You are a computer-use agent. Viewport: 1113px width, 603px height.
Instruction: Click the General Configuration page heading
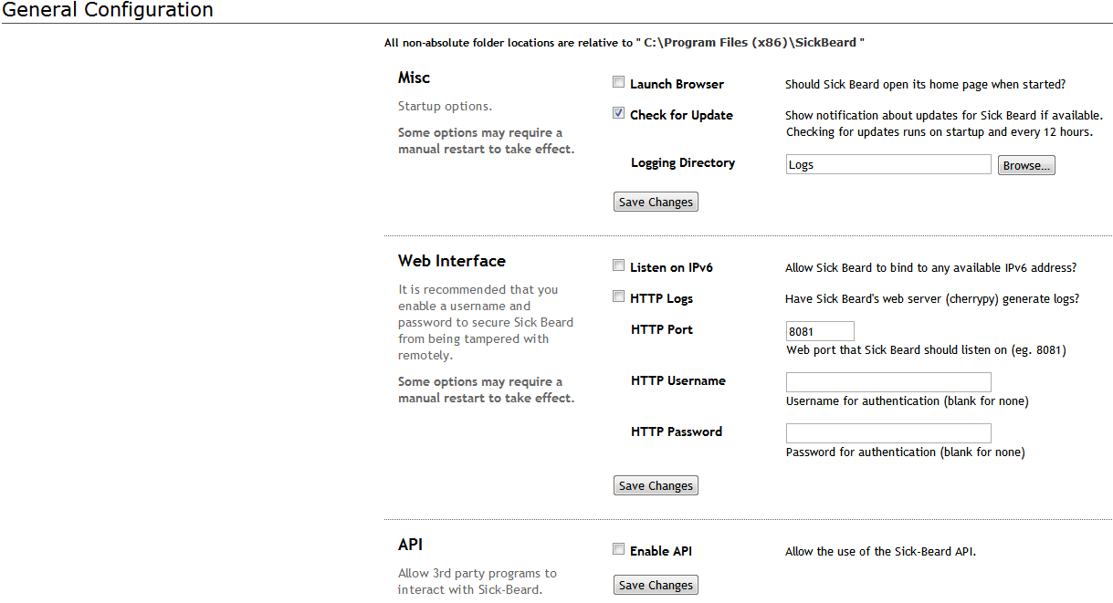(x=108, y=10)
